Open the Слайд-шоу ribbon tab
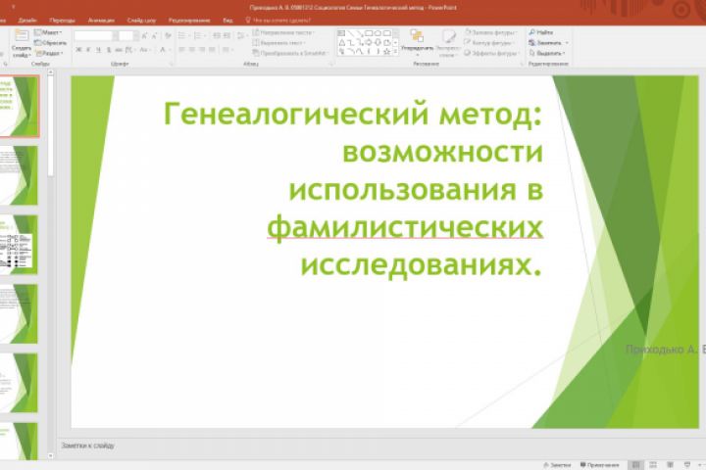The height and width of the screenshot is (470, 706). pos(142,21)
